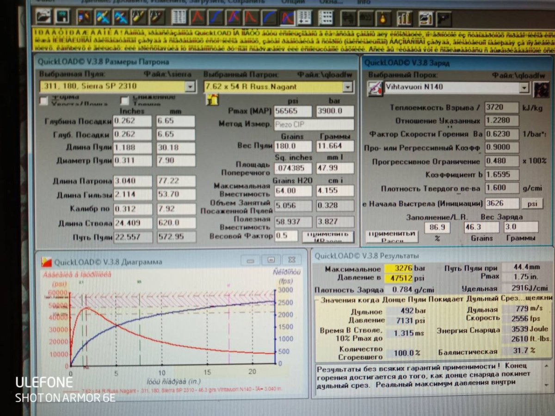Click barrel length inches field 24.409
The height and width of the screenshot is (416, 555).
[133, 223]
